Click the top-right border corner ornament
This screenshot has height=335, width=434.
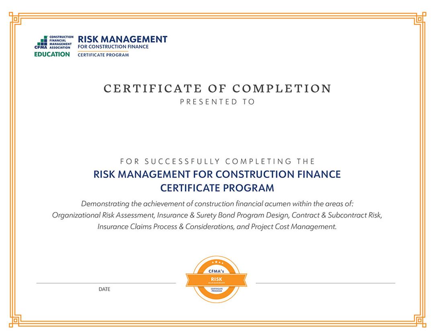pos(420,18)
